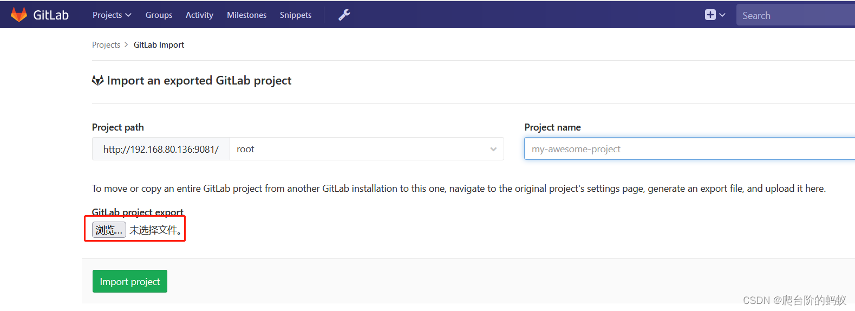Click the green Import project button

coord(130,281)
